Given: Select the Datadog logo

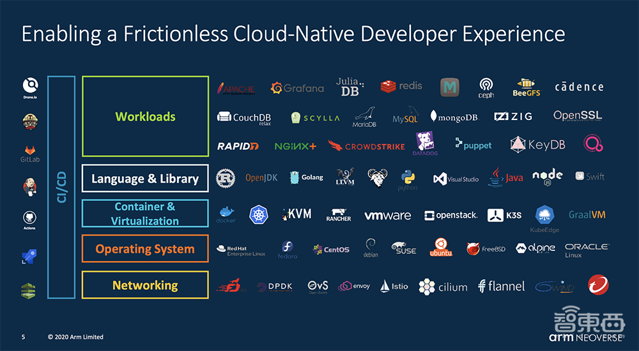Looking at the screenshot, I should 425,145.
